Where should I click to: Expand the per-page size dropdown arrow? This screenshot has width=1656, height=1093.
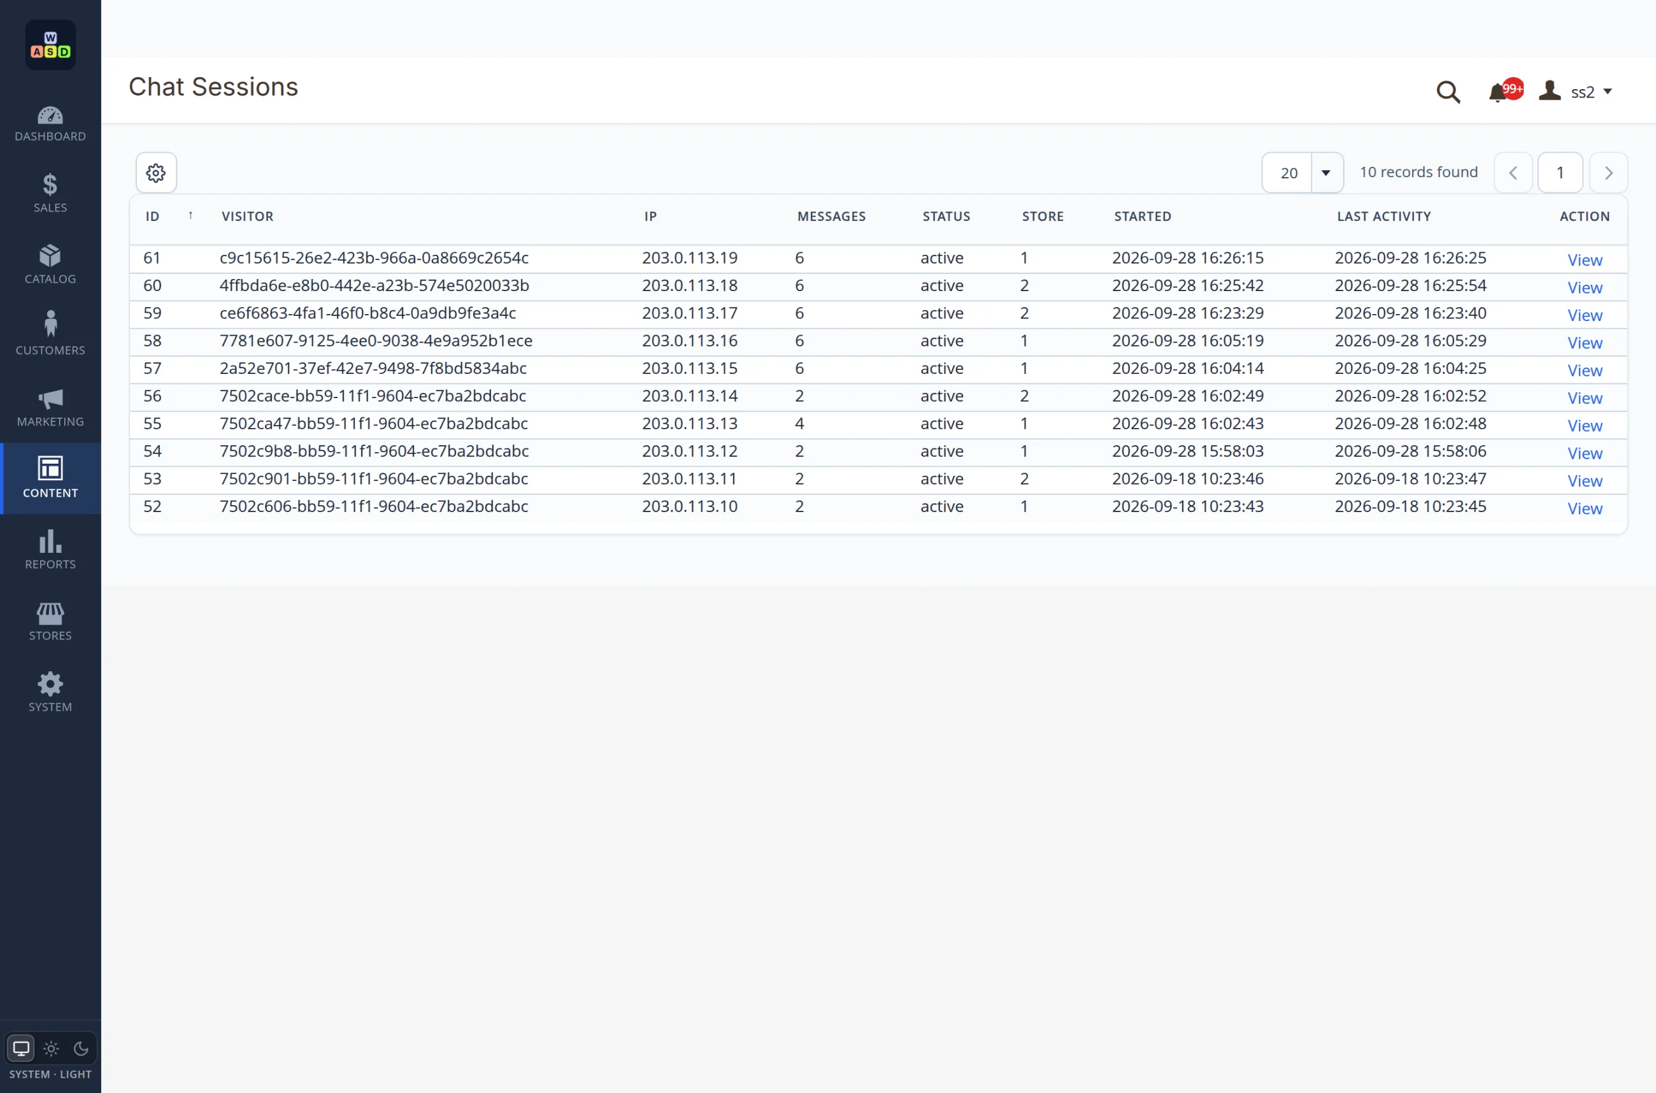click(x=1326, y=173)
